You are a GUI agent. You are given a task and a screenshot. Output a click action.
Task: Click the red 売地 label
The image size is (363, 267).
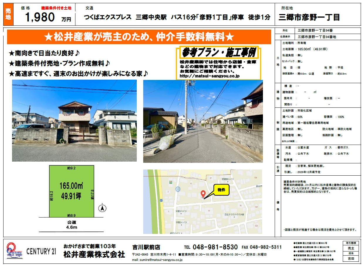coord(8,14)
